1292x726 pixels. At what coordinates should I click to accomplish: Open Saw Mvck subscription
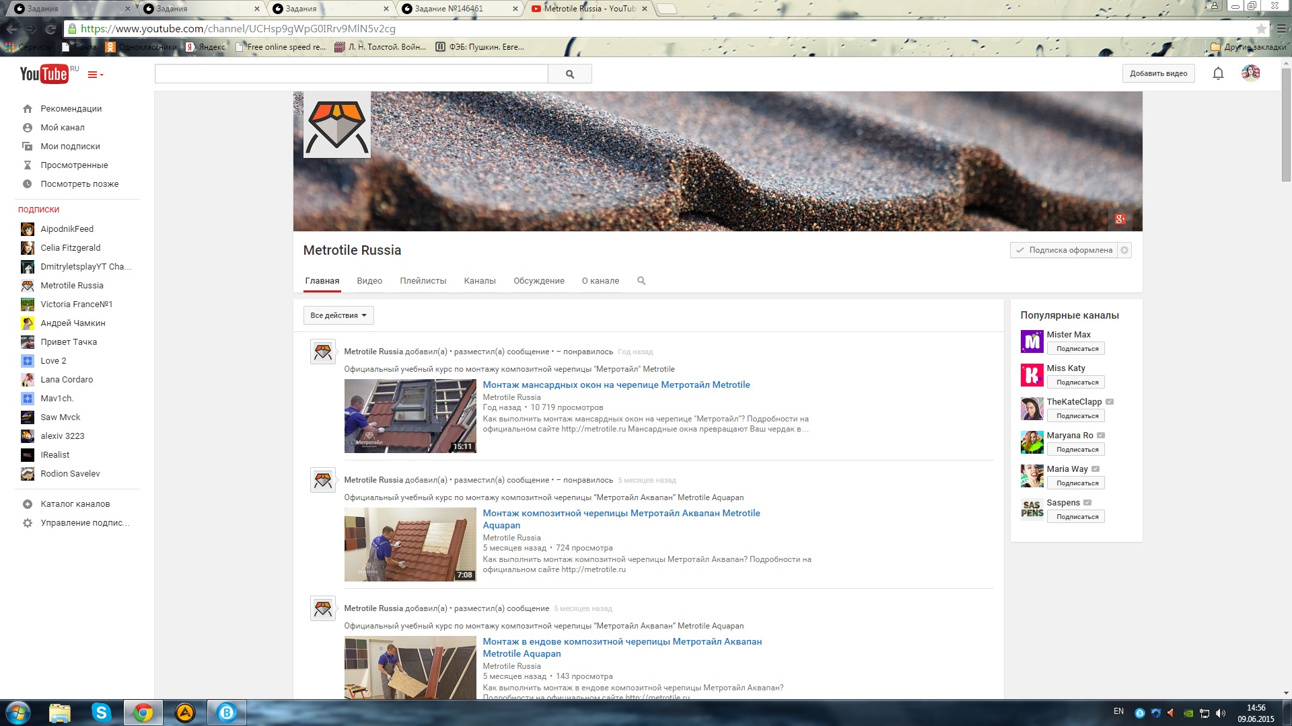(x=60, y=417)
